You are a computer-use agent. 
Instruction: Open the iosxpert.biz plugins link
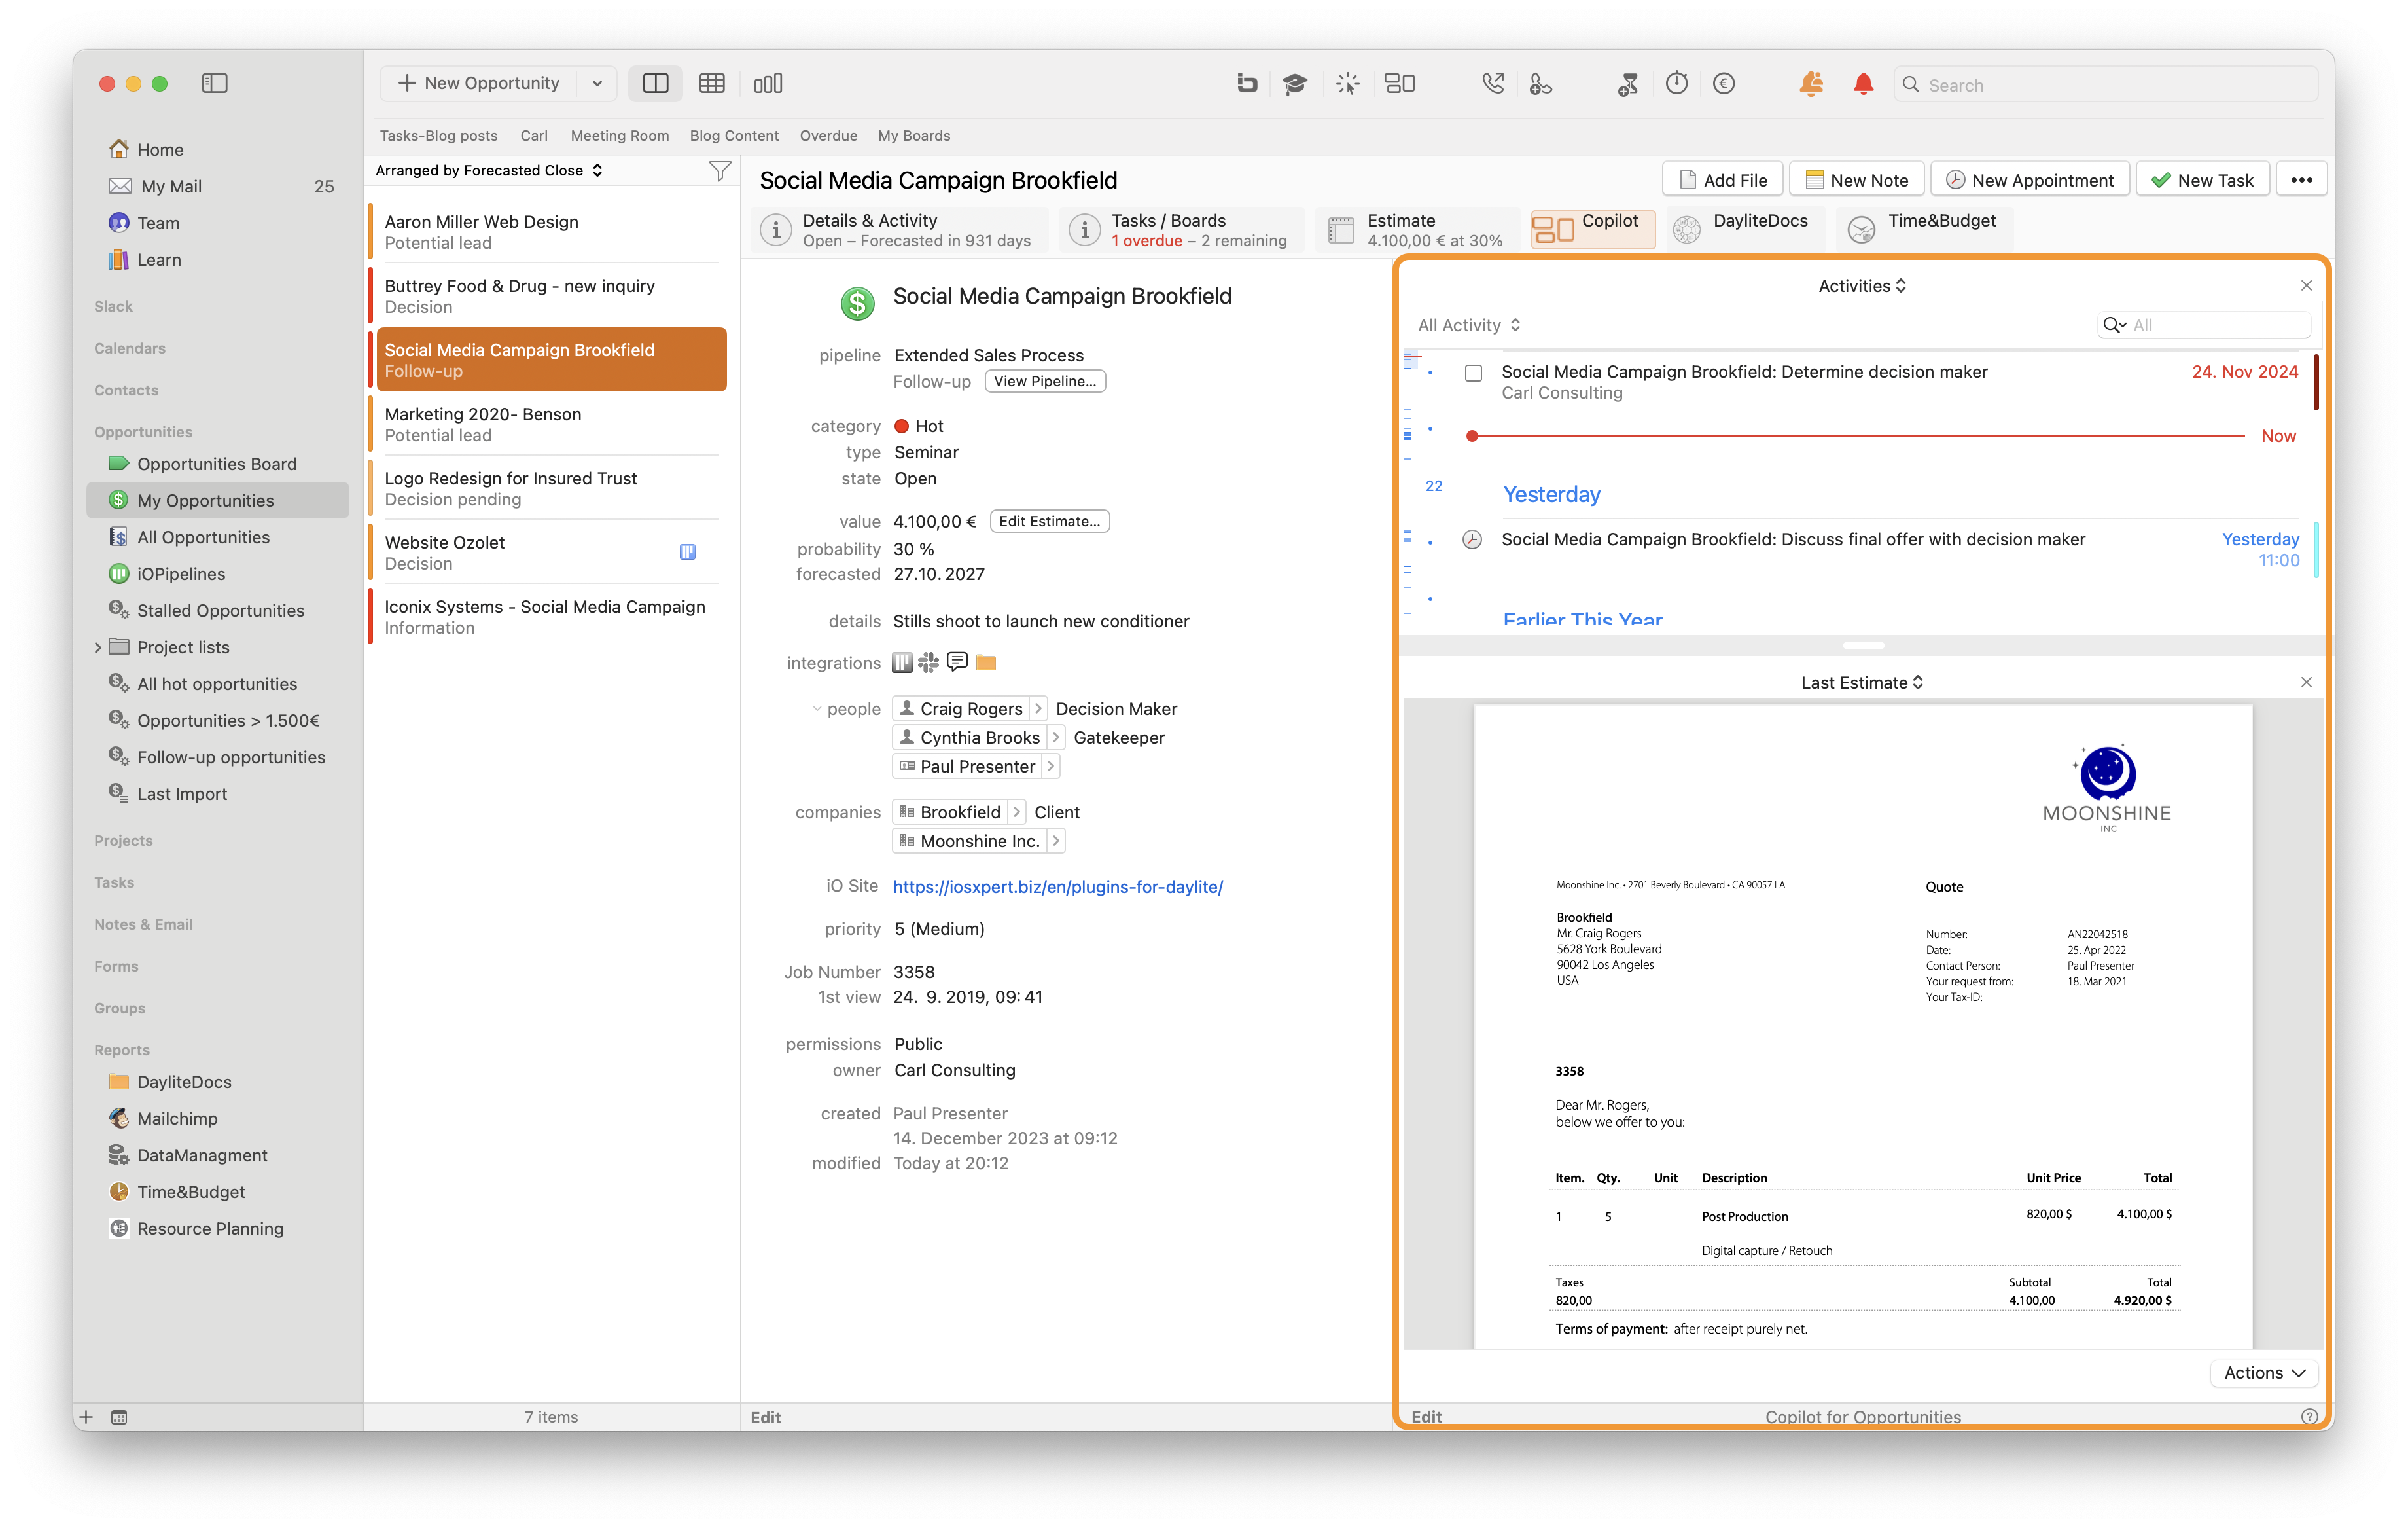tap(1057, 886)
